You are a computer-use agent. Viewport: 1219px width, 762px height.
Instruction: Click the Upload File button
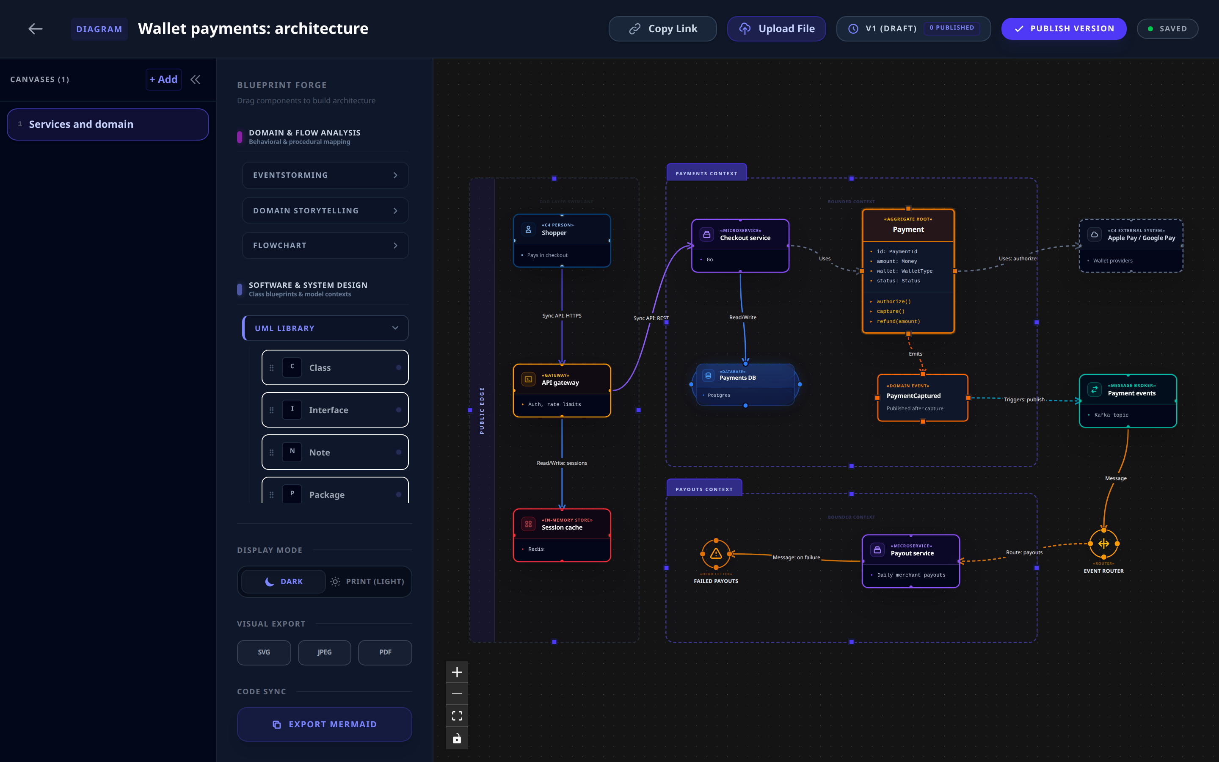point(776,29)
